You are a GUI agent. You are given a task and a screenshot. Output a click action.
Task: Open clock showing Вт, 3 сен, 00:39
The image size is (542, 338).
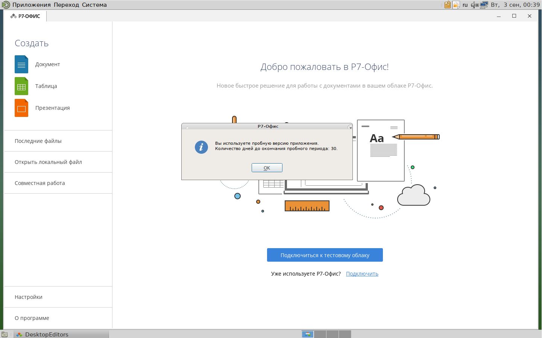click(x=515, y=5)
